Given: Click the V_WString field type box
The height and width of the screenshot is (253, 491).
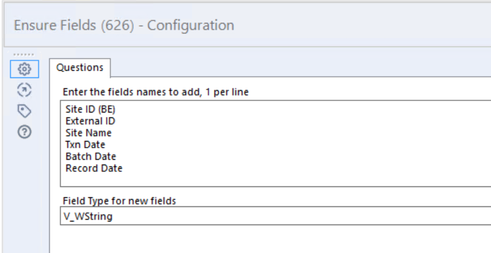Looking at the screenshot, I should click(272, 216).
